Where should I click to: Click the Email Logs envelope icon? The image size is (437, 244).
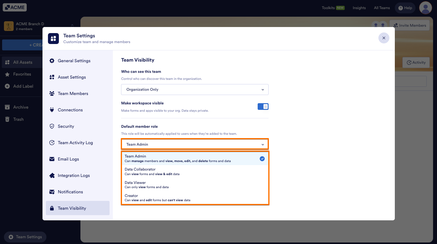(52, 159)
